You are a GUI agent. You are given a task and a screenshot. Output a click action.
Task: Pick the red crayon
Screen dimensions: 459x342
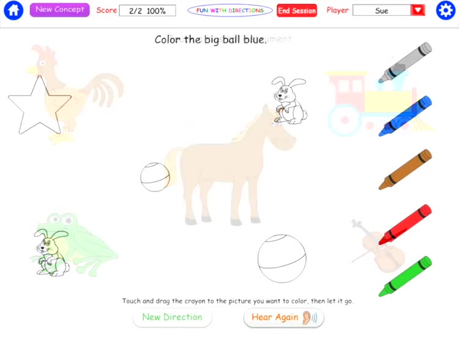(405, 224)
